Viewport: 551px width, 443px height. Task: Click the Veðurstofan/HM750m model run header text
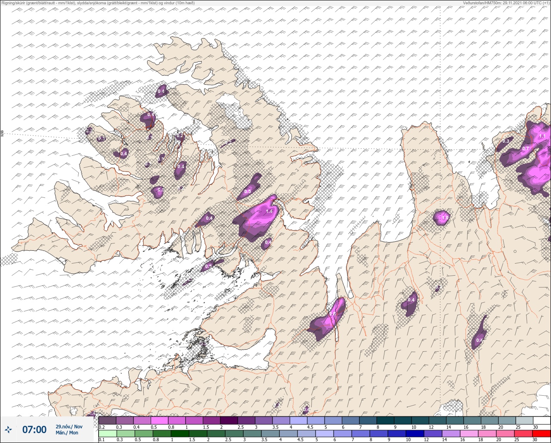click(x=506, y=3)
